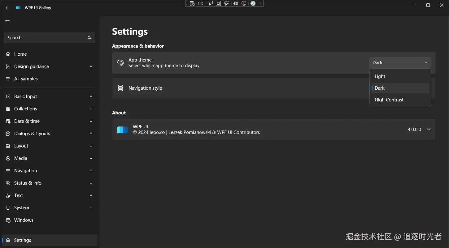This screenshot has width=449, height=248.
Task: Toggle the hamburger navigation menu
Action: tap(8, 22)
